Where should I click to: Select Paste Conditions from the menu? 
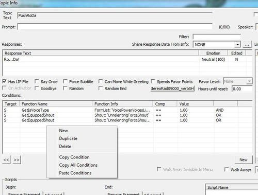tap(75, 173)
